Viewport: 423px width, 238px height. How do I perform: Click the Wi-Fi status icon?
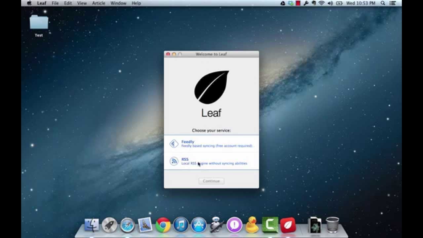[322, 3]
